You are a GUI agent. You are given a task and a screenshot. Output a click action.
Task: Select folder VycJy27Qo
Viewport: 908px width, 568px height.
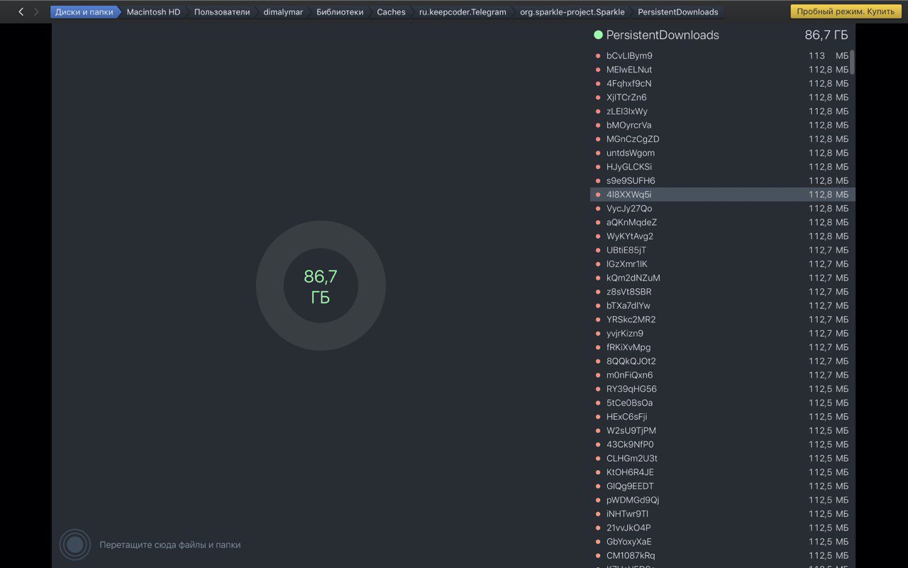(x=723, y=208)
